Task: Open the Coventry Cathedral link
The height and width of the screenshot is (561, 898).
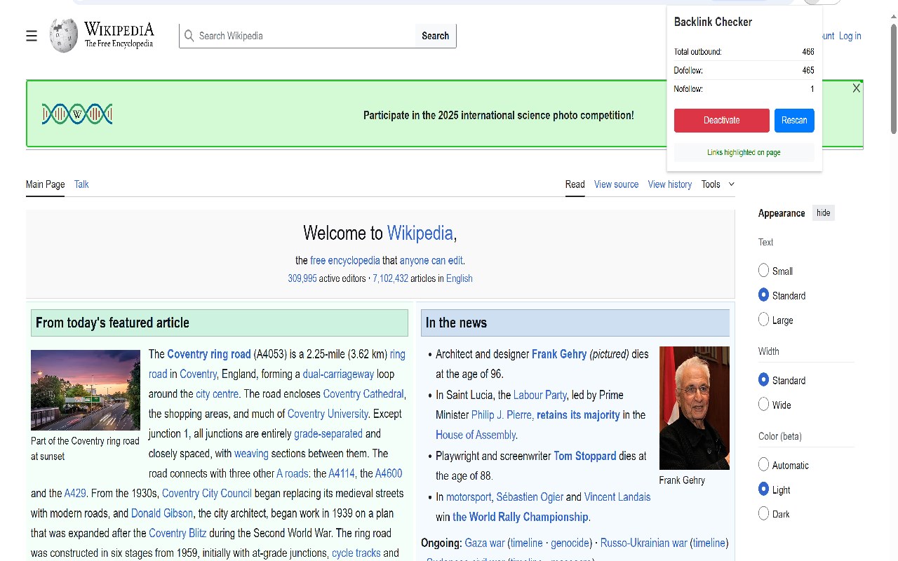Action: pos(363,393)
